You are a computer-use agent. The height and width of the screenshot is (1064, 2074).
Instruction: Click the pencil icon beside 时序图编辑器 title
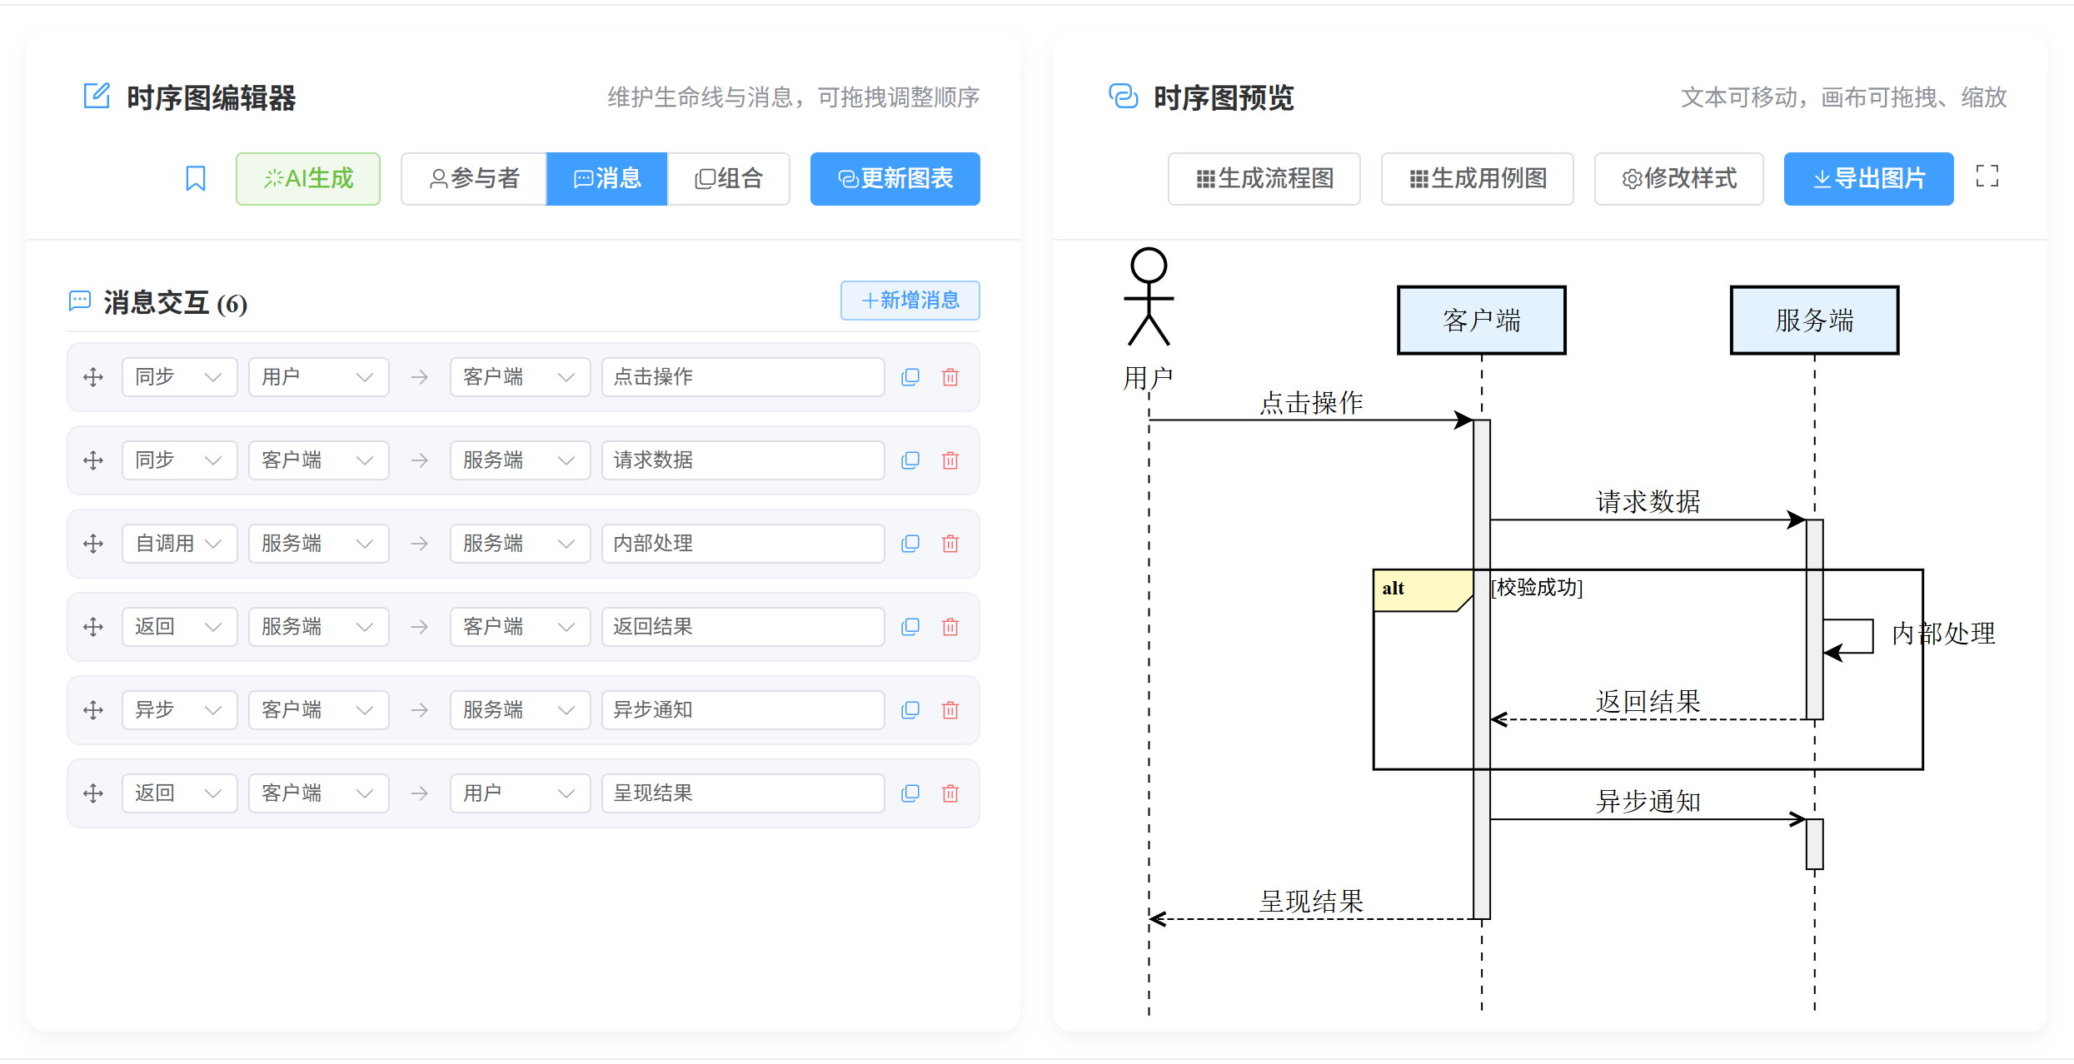tap(97, 95)
